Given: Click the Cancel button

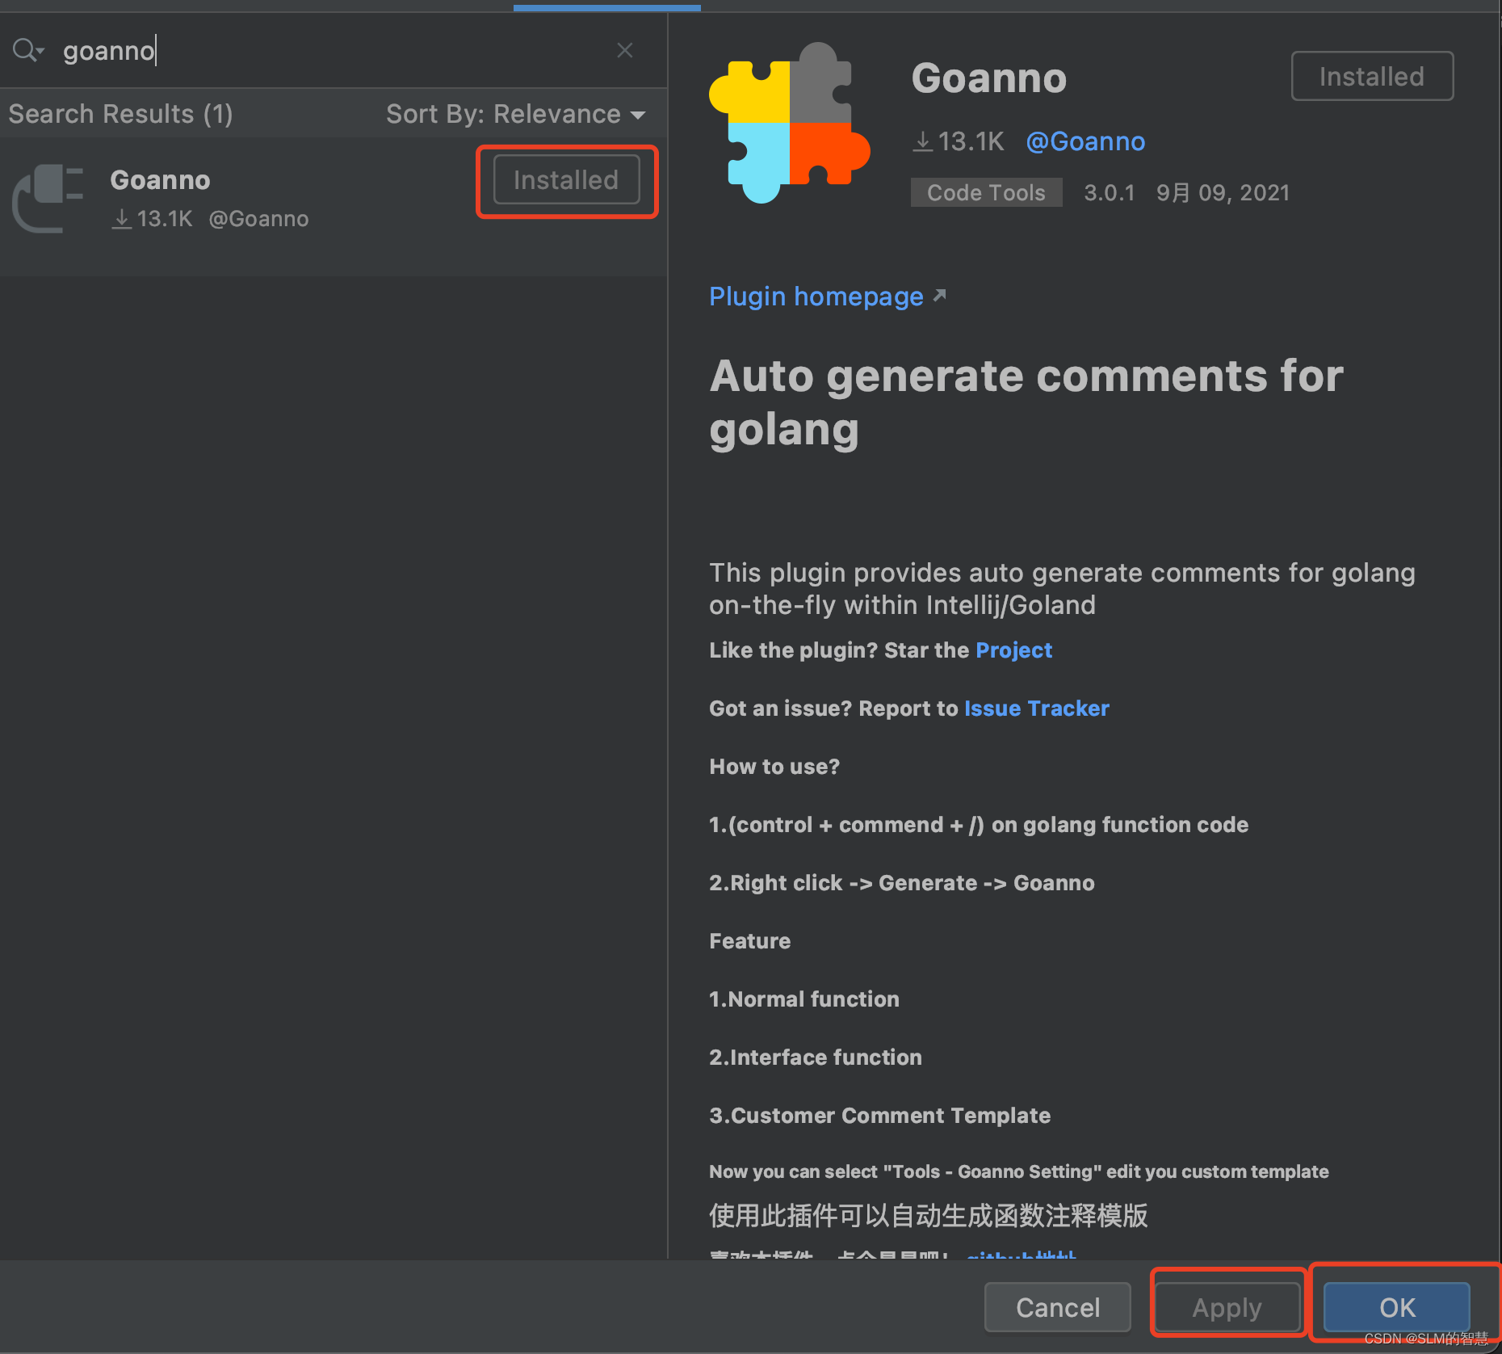Looking at the screenshot, I should click(x=1058, y=1307).
